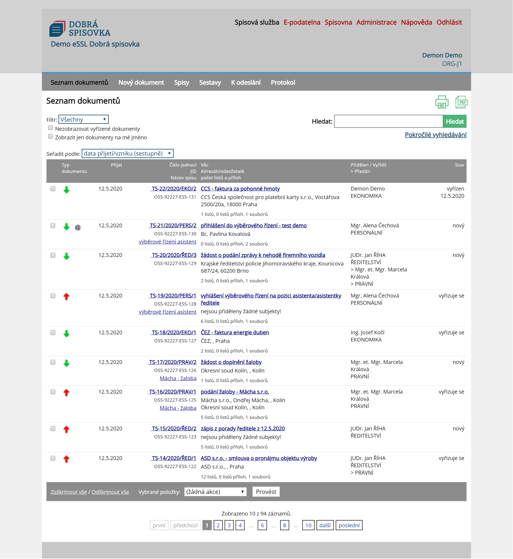Open 'podání žaloby - Mácha s.r.o.' document
Screen dimensions: 513x559
[x=235, y=392]
